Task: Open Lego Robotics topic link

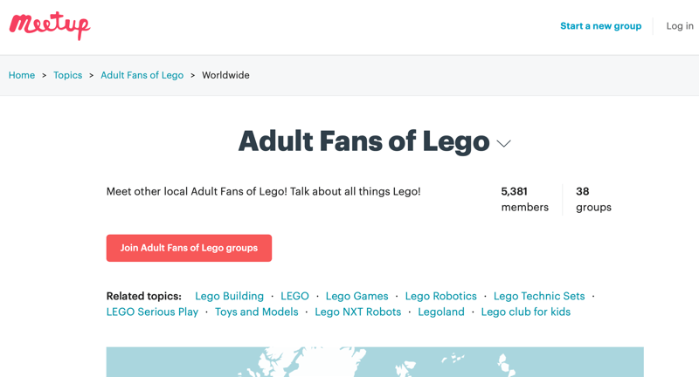Action: pos(441,296)
